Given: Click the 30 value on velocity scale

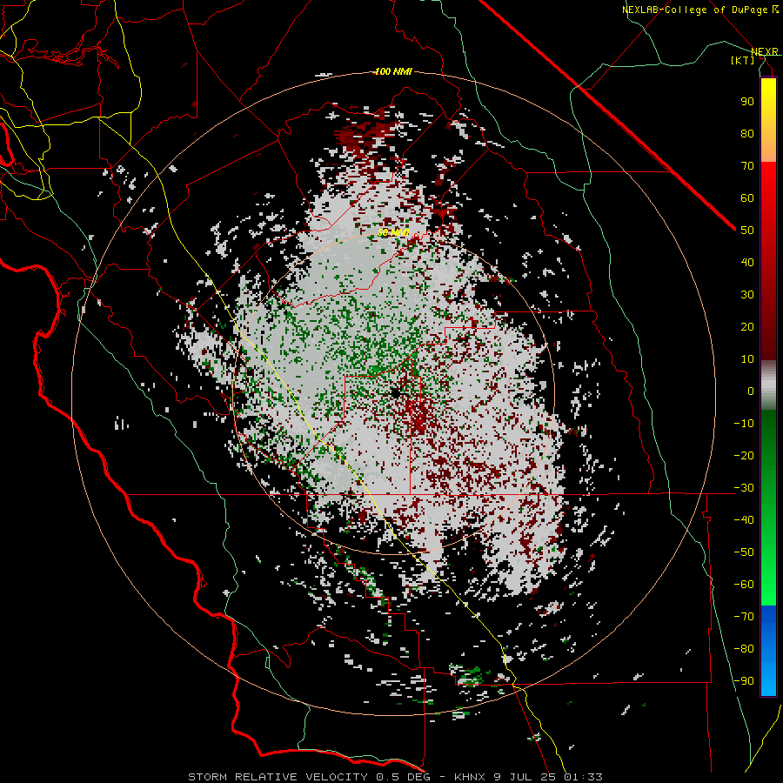Looking at the screenshot, I should [x=747, y=295].
